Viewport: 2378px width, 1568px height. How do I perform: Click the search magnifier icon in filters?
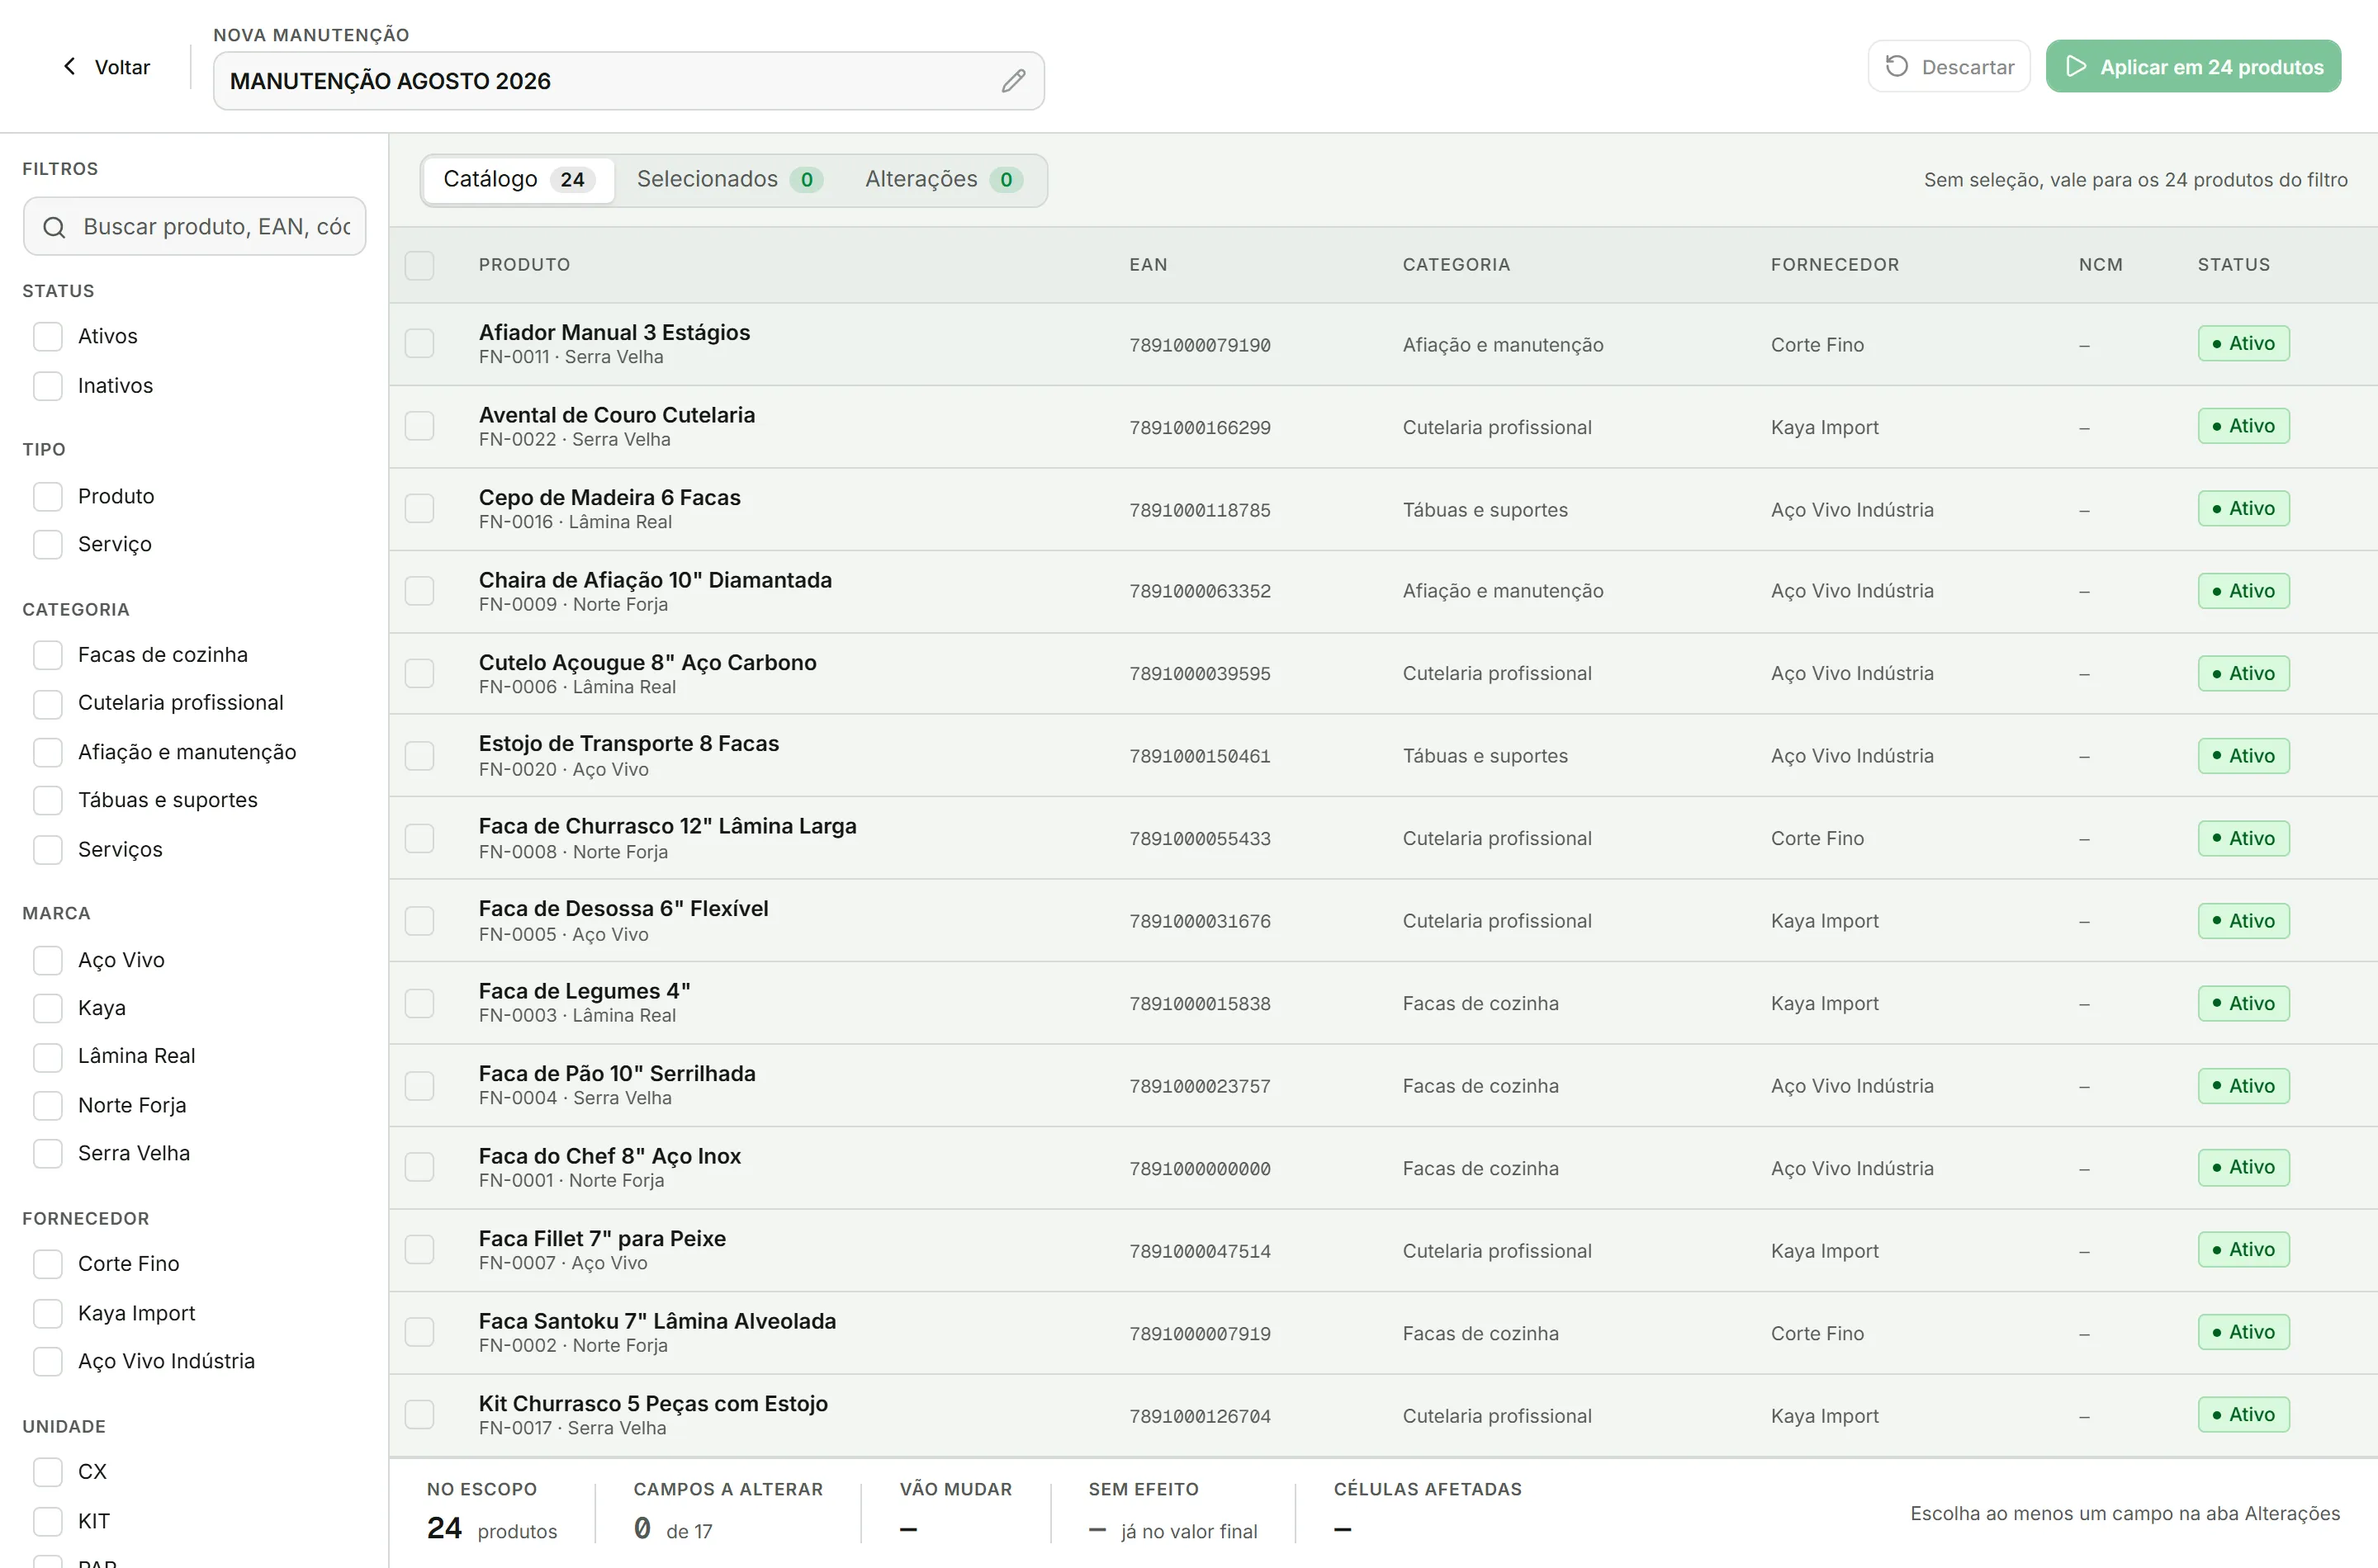pos(54,227)
